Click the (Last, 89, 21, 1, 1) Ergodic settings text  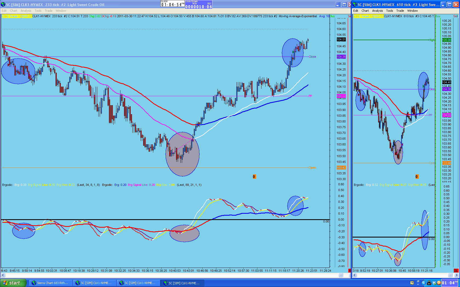pyautogui.click(x=189, y=185)
